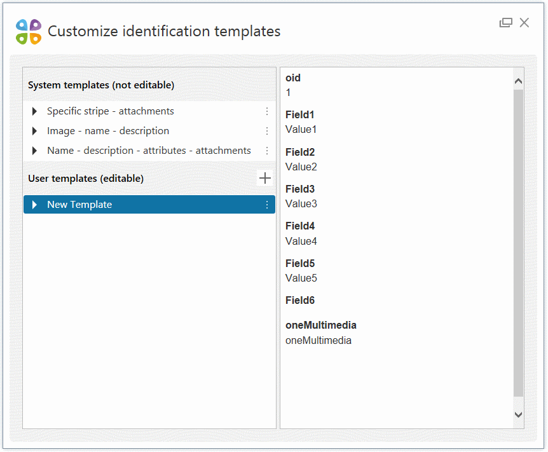This screenshot has height=452, width=548.
Task: Click the preview scrollbar down arrow
Action: coord(518,414)
